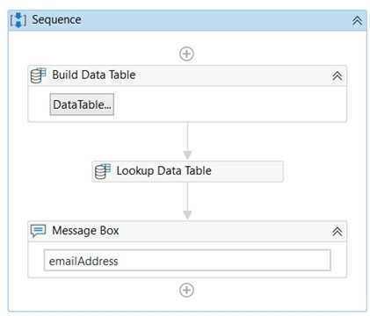Add activity via top plus icon
The width and height of the screenshot is (370, 316).
[x=186, y=54]
